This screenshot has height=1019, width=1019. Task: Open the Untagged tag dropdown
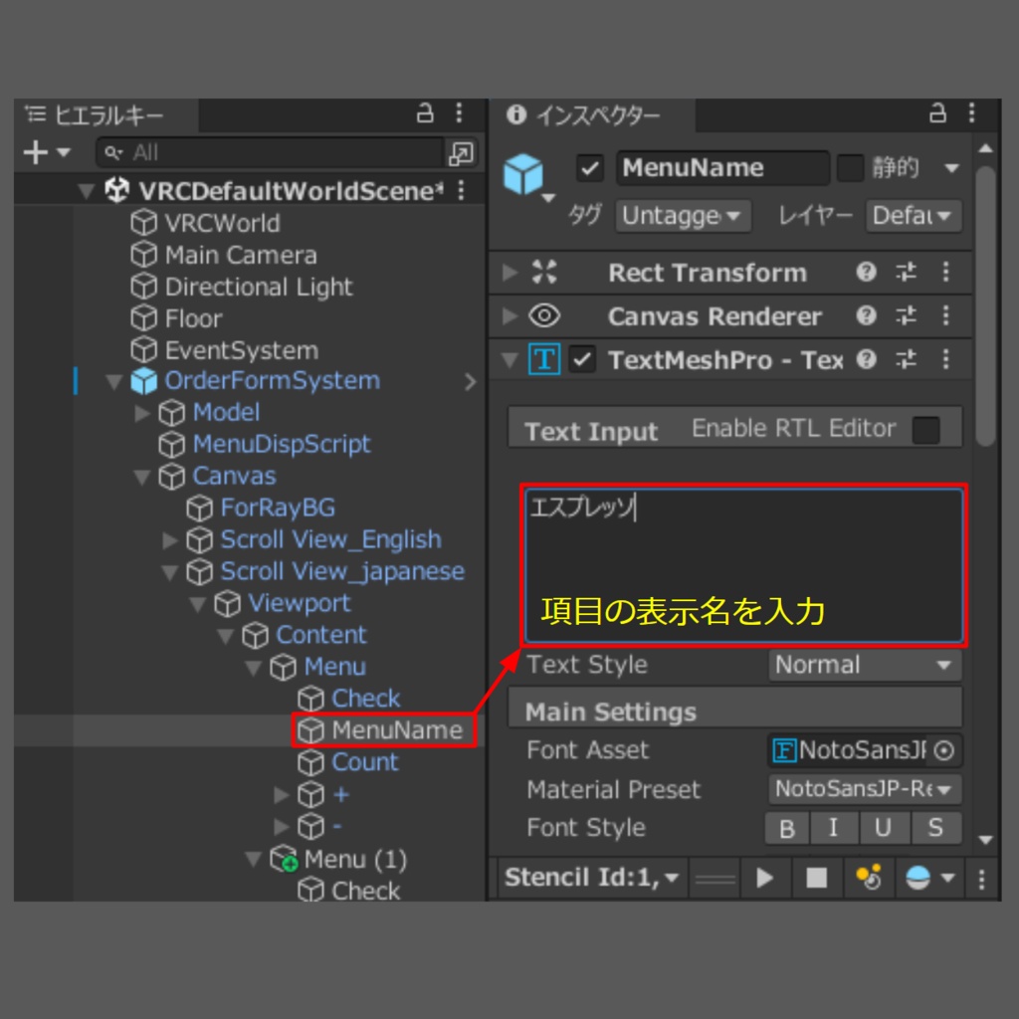683,216
